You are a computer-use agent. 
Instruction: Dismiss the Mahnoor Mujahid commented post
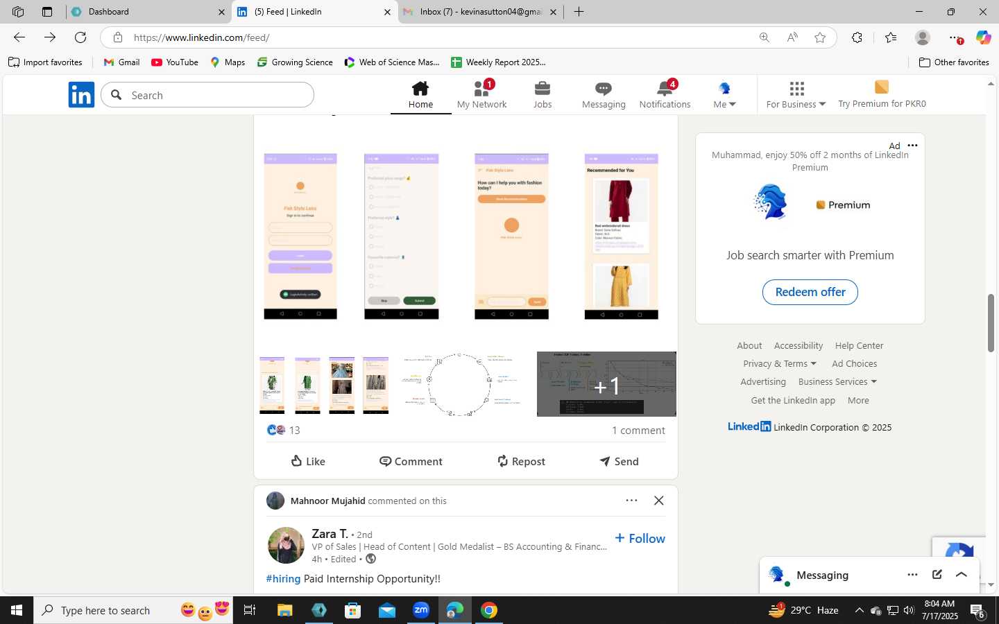tap(659, 501)
